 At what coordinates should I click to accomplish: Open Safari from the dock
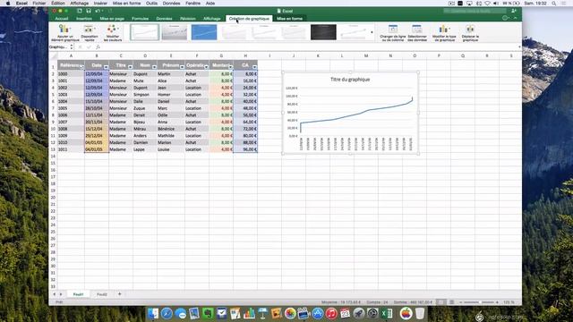[167, 313]
